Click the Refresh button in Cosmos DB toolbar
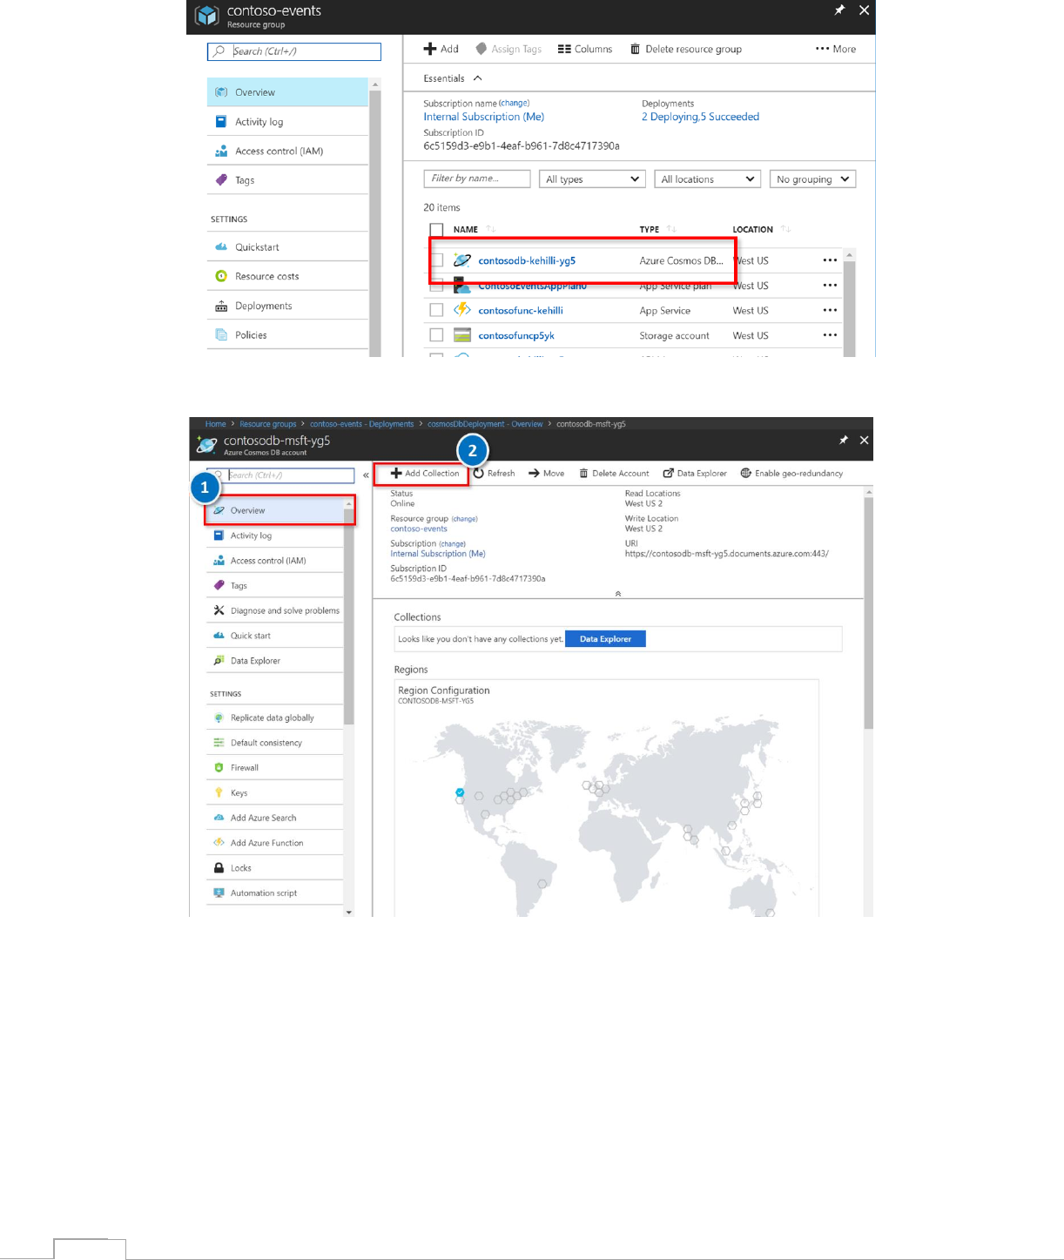This screenshot has height=1260, width=1064. [x=495, y=474]
